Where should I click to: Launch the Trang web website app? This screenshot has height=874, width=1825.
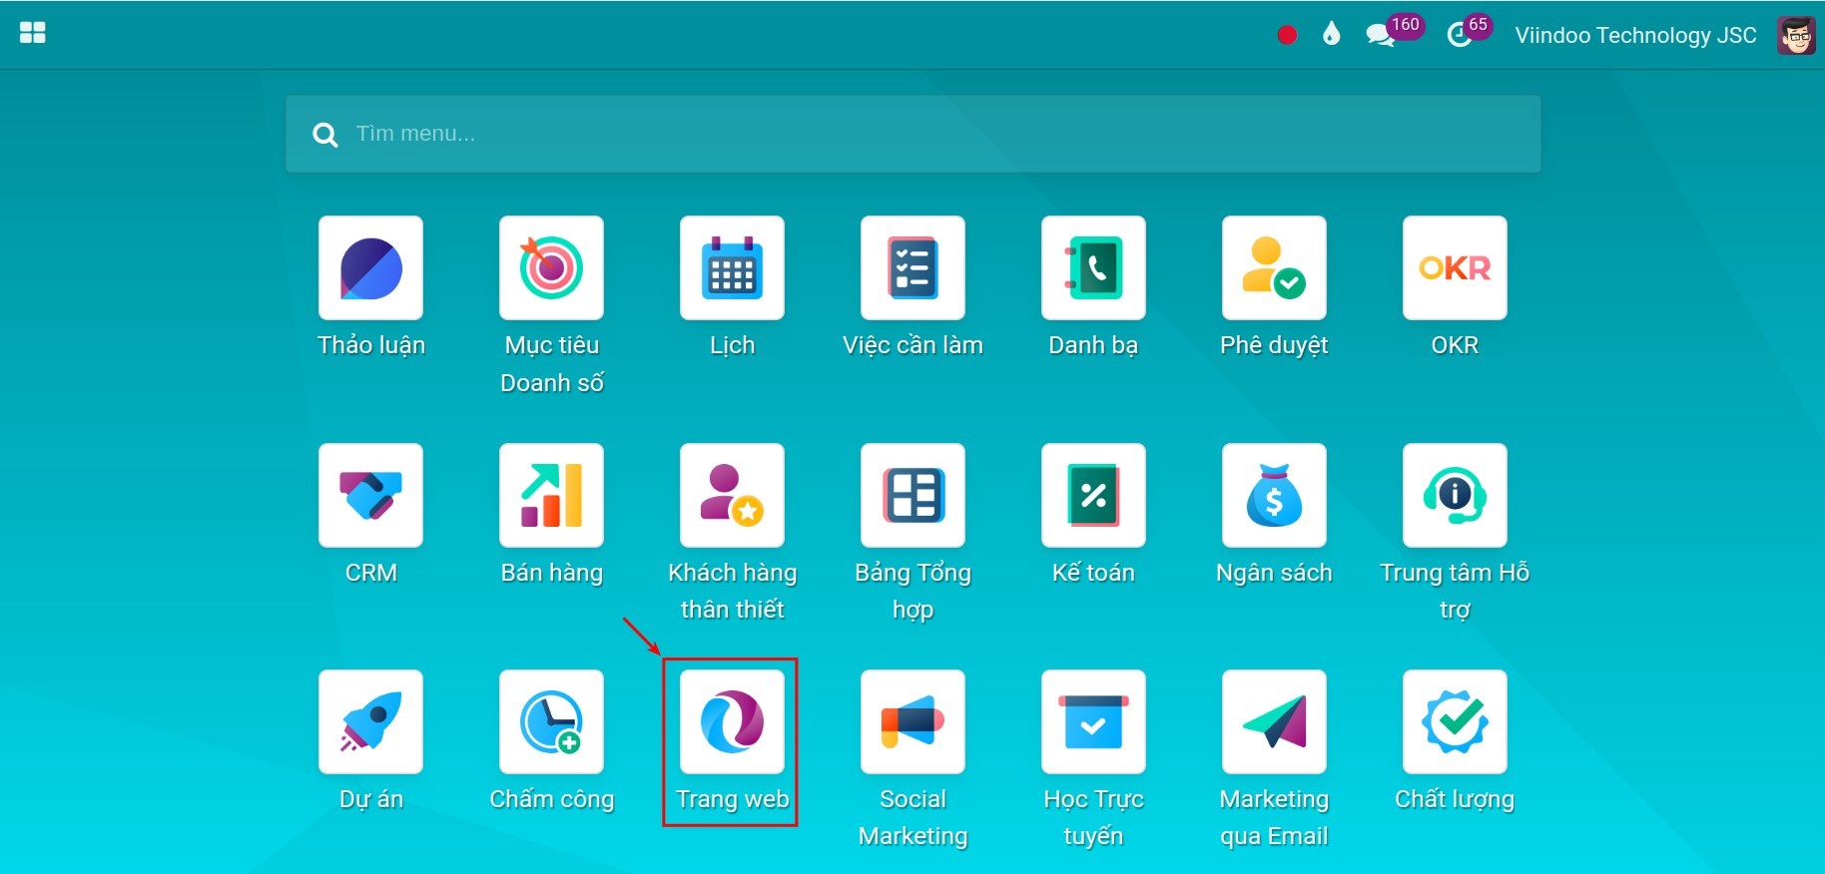pos(732,722)
